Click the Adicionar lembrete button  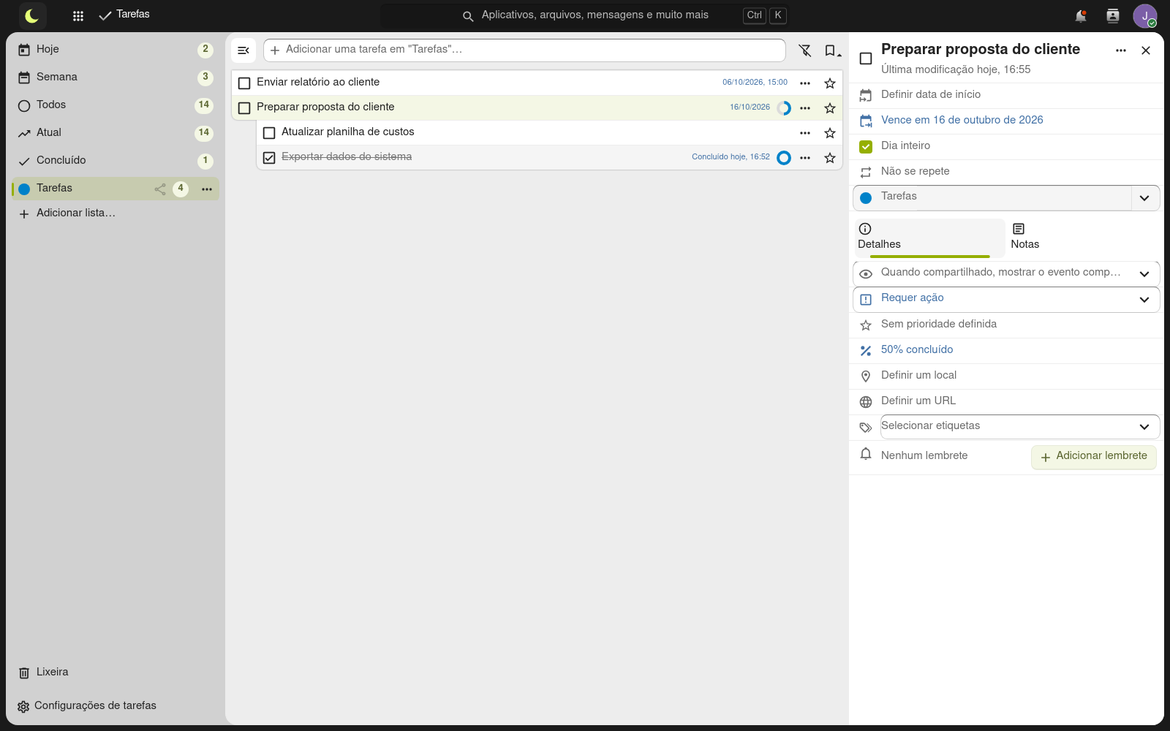pos(1093,456)
